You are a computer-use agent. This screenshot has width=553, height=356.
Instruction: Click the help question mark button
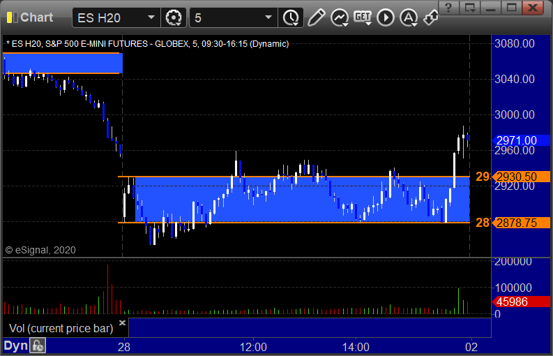click(448, 8)
